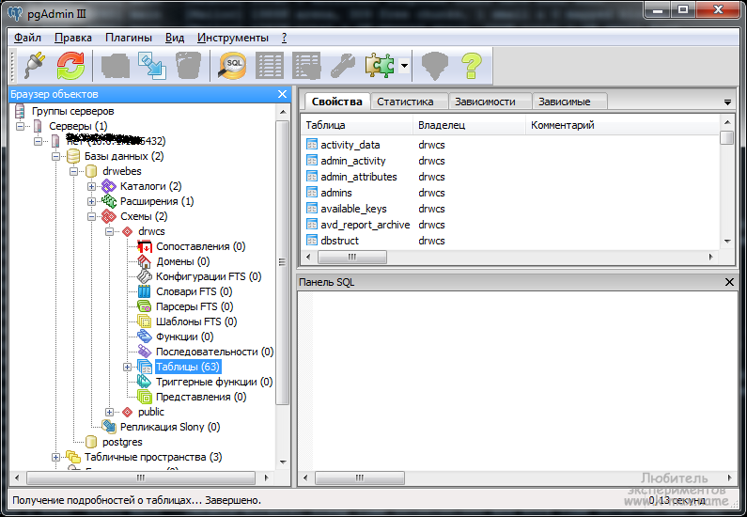
Task: Click the Репликация Slony (0) icon
Action: point(109,427)
